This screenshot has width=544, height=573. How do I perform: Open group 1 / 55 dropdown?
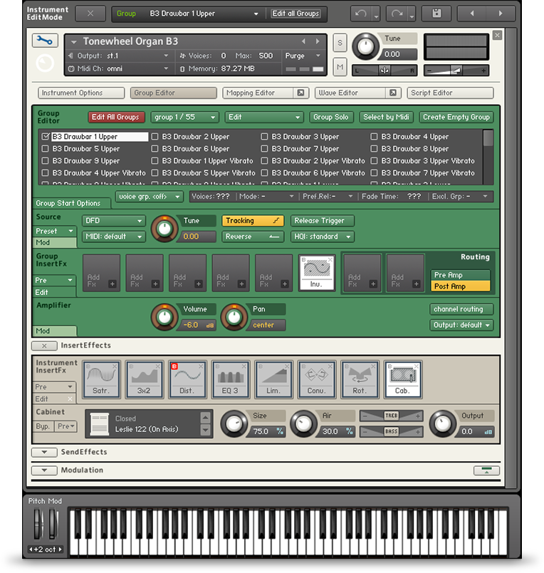click(x=184, y=118)
